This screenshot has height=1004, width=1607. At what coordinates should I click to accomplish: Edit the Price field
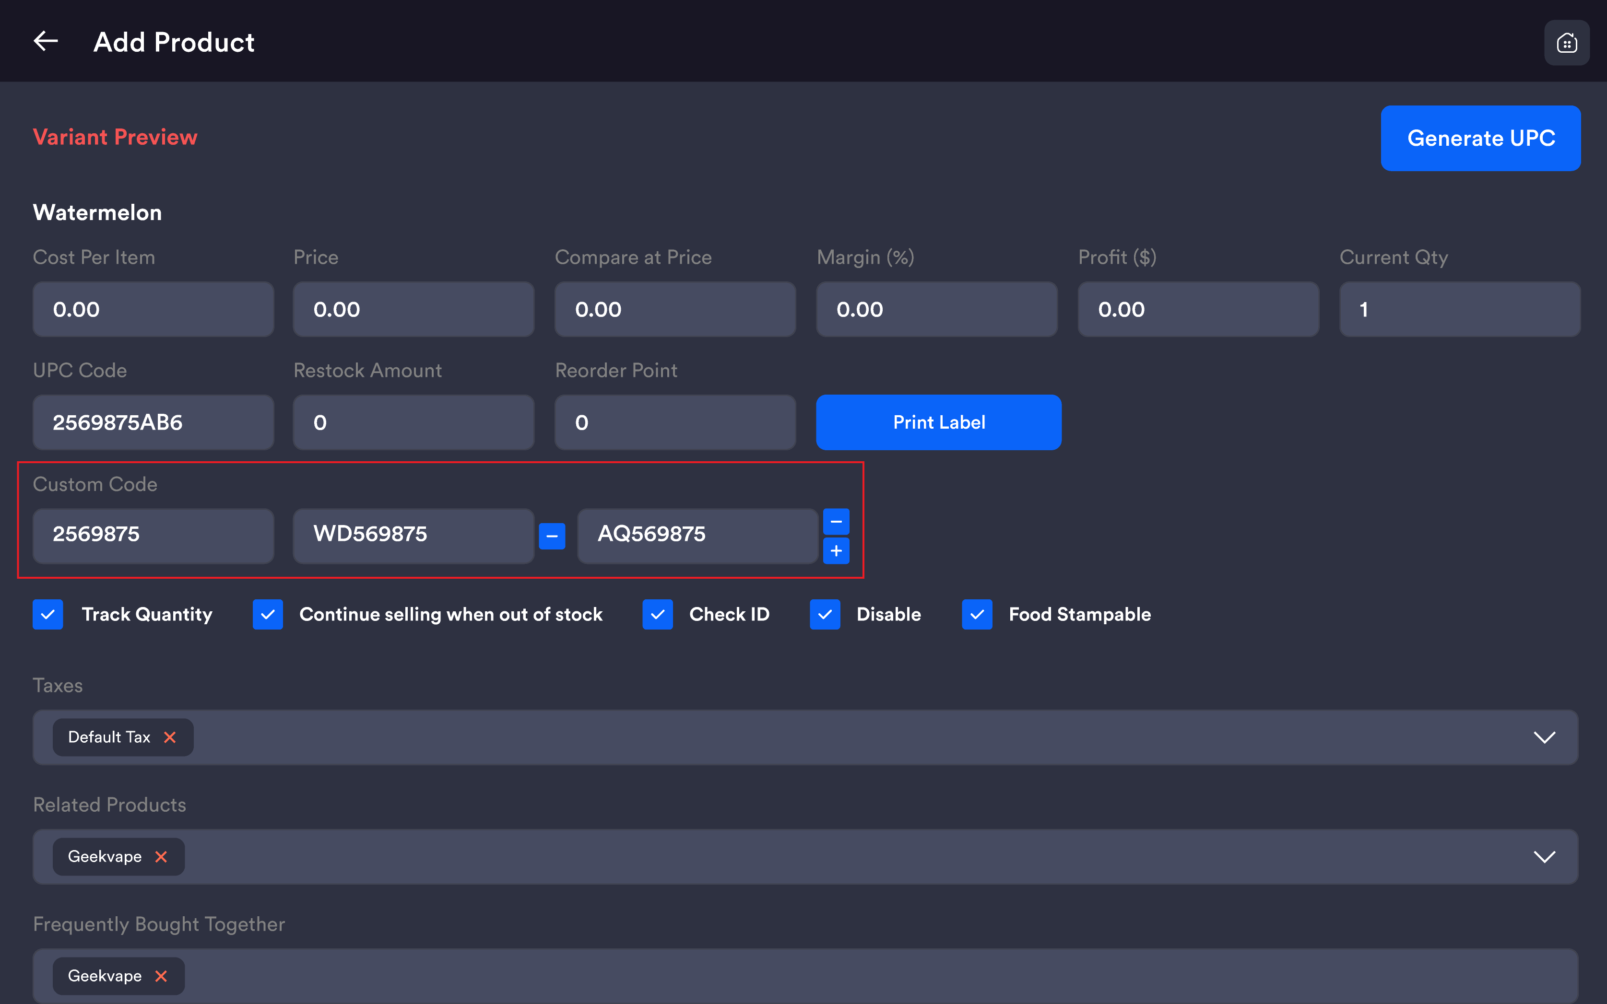(x=414, y=309)
